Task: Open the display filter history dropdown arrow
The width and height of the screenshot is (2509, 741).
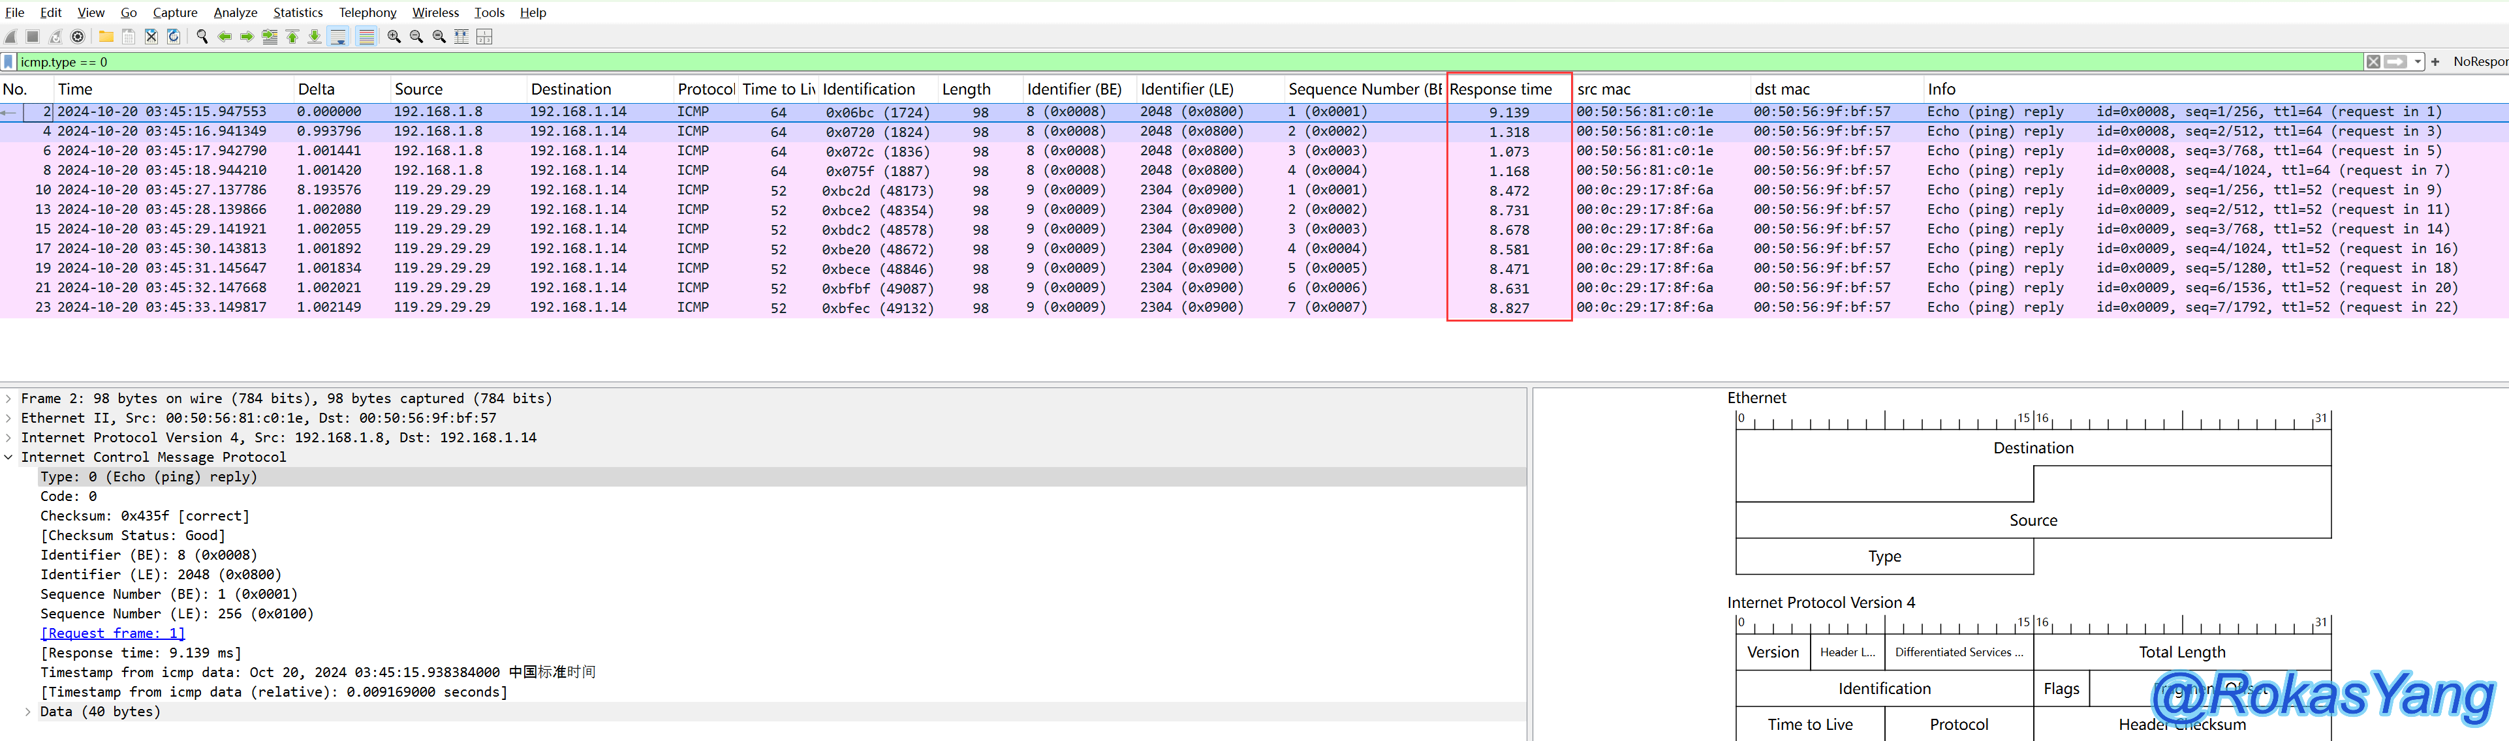Action: click(x=2418, y=61)
